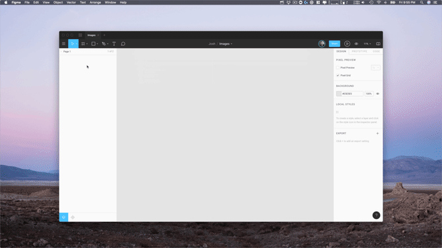Open the Figma hamburger main menu

[x=64, y=44]
